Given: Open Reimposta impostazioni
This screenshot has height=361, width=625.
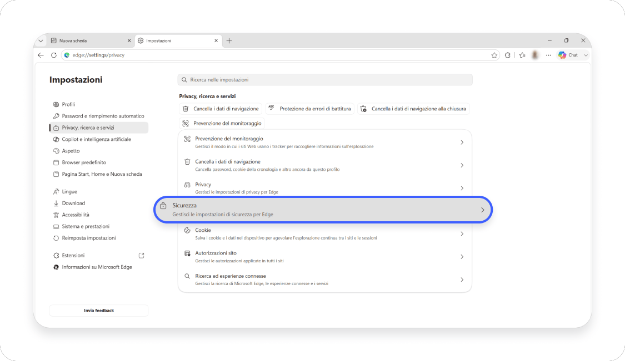Looking at the screenshot, I should pyautogui.click(x=98, y=238).
